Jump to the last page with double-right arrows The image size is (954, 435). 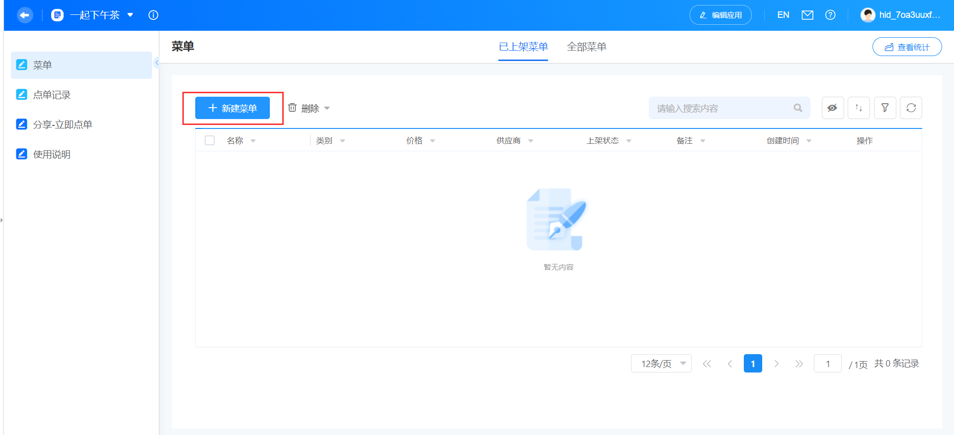(799, 364)
